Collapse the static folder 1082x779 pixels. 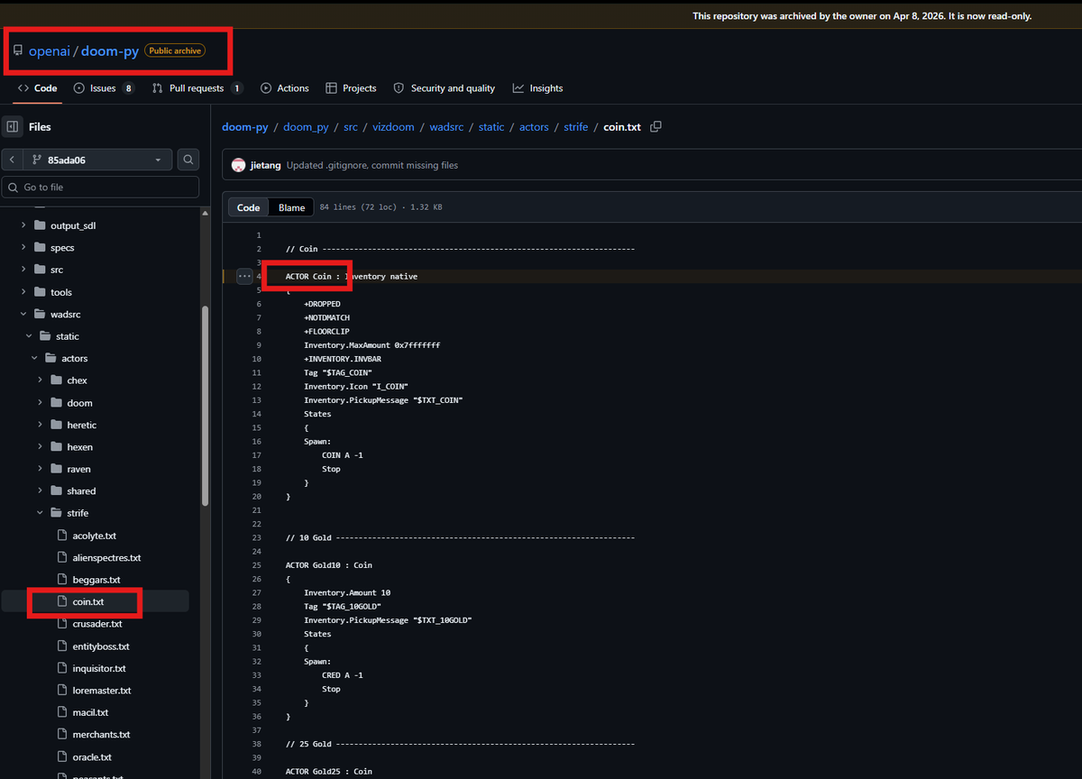click(29, 336)
